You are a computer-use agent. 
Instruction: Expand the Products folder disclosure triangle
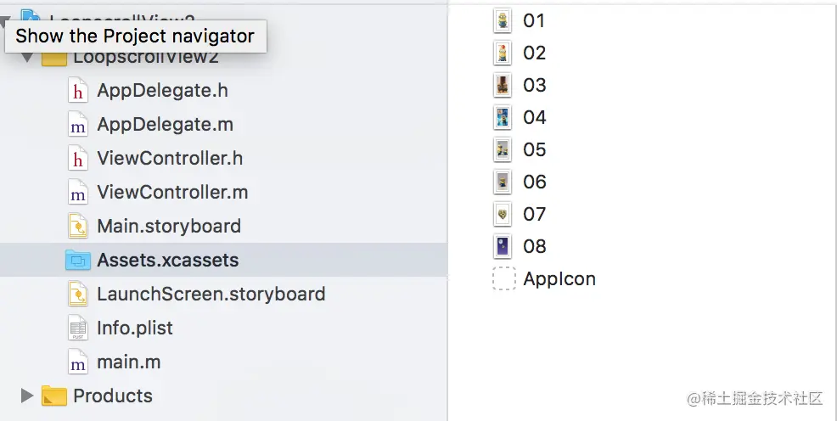[x=26, y=396]
